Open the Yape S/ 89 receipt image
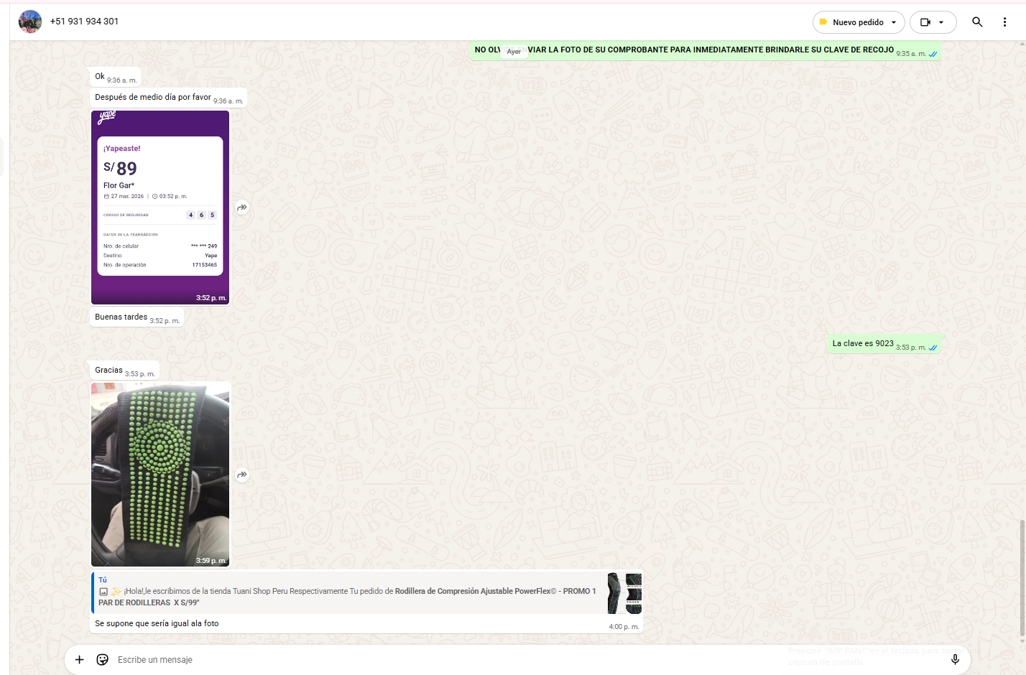Image resolution: width=1026 pixels, height=675 pixels. click(x=160, y=208)
